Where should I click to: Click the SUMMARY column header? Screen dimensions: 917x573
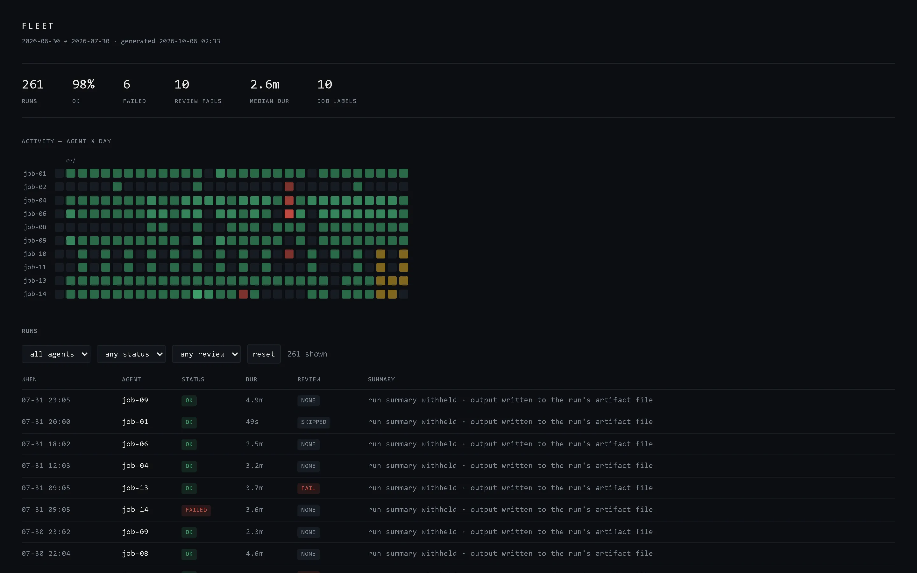pyautogui.click(x=381, y=379)
